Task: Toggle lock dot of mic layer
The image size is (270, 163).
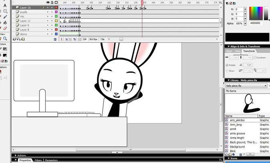Action: [52, 16]
